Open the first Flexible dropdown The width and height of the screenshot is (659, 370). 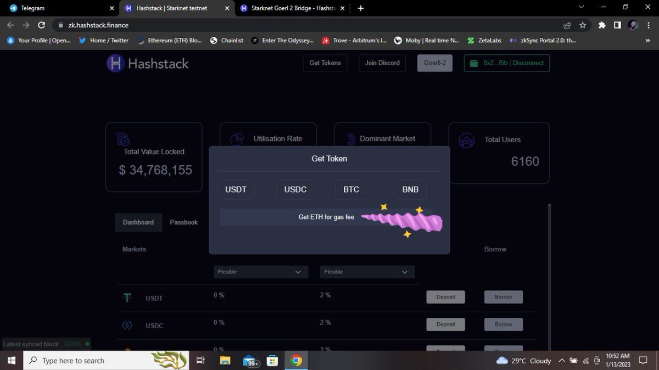click(260, 272)
